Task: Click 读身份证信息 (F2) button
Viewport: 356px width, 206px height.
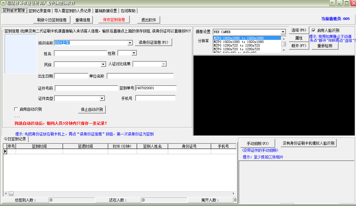Action: tap(153, 42)
